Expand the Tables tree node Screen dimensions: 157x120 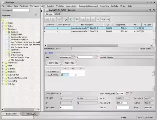pyautogui.click(x=3, y=23)
